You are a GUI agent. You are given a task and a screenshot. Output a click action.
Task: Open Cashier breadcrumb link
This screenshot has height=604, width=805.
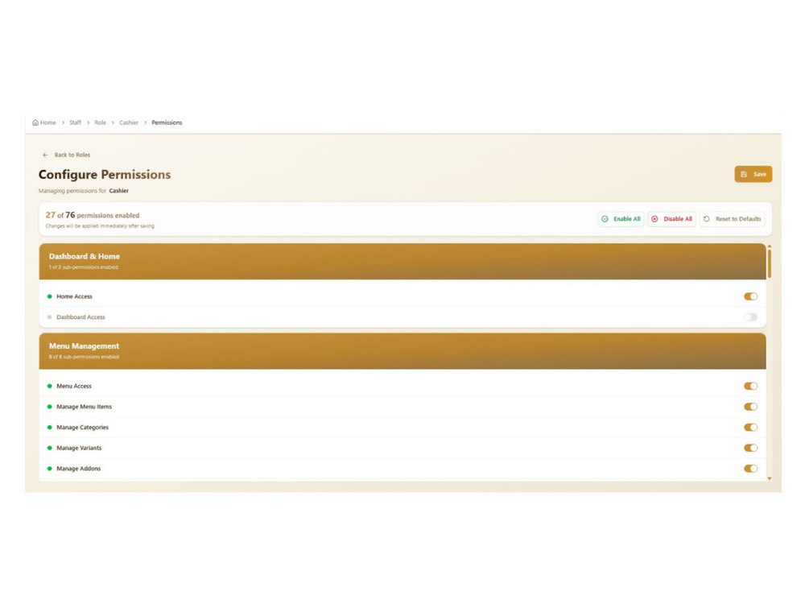coord(129,122)
